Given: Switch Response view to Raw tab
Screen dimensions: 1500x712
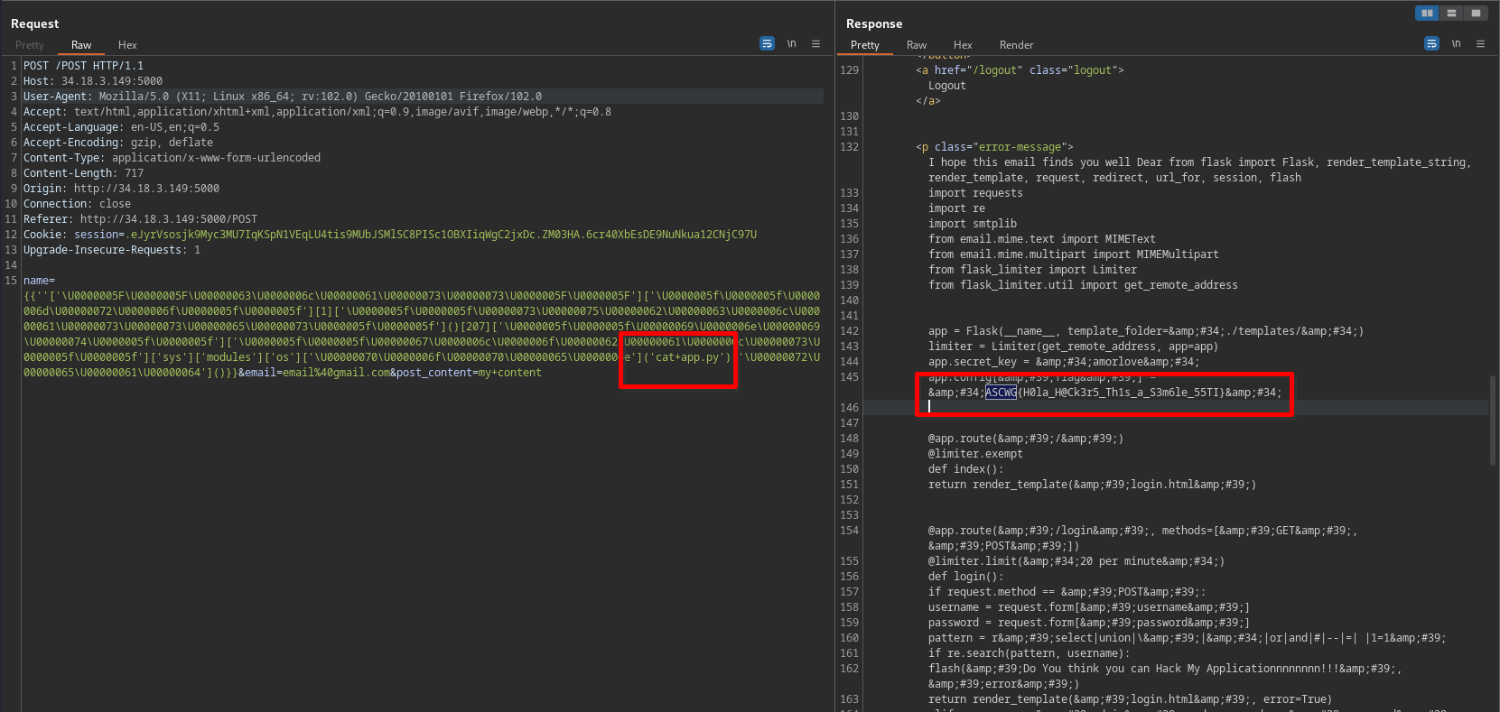Looking at the screenshot, I should (x=917, y=45).
